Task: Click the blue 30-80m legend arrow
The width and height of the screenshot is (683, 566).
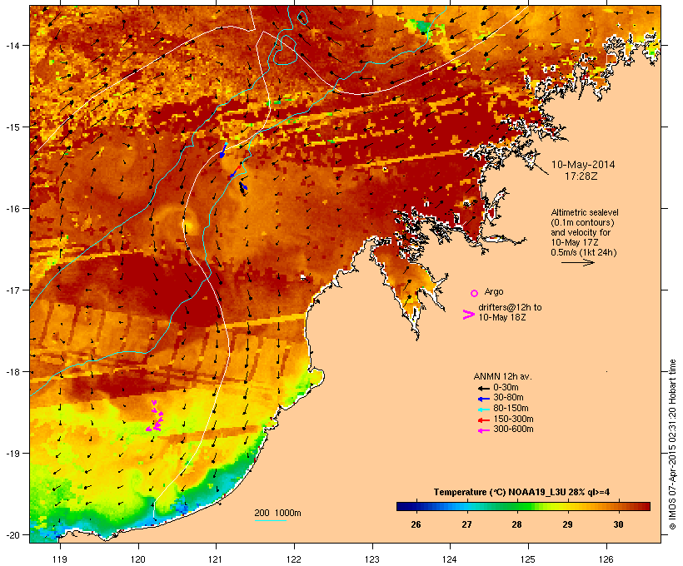Action: coord(483,399)
